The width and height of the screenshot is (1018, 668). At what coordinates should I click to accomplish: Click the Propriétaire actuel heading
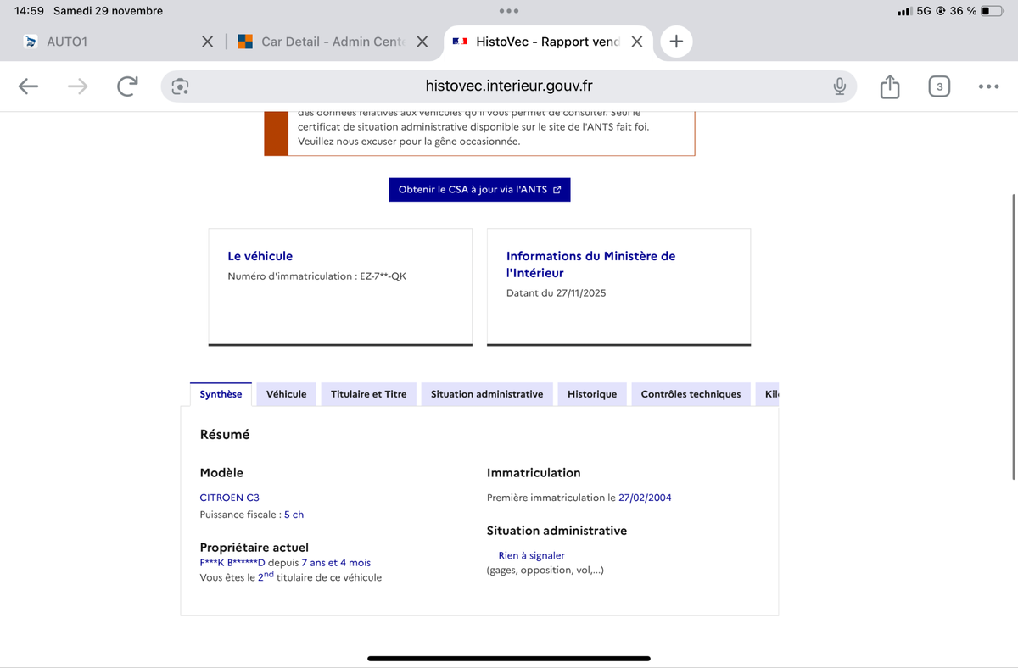pyautogui.click(x=255, y=548)
